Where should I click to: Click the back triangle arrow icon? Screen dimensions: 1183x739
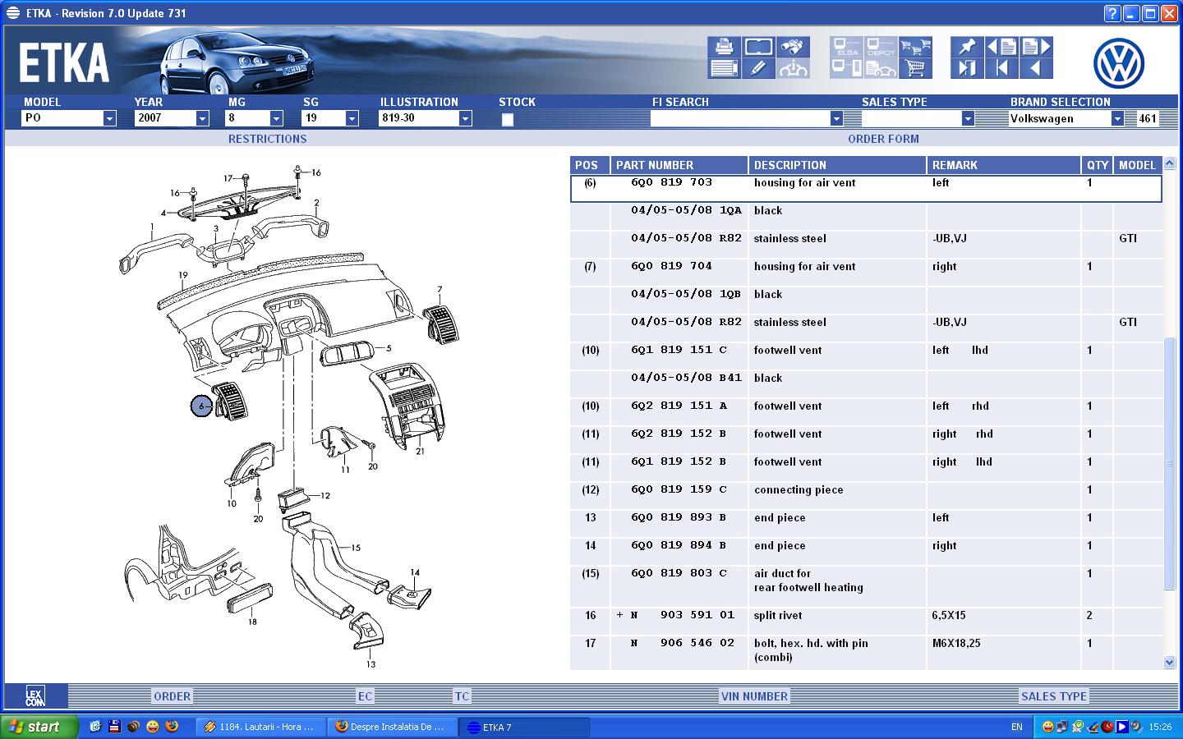1036,68
